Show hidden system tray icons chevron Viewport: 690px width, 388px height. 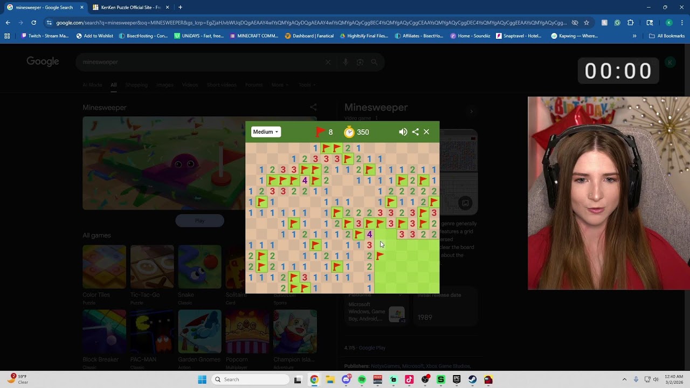tap(624, 379)
